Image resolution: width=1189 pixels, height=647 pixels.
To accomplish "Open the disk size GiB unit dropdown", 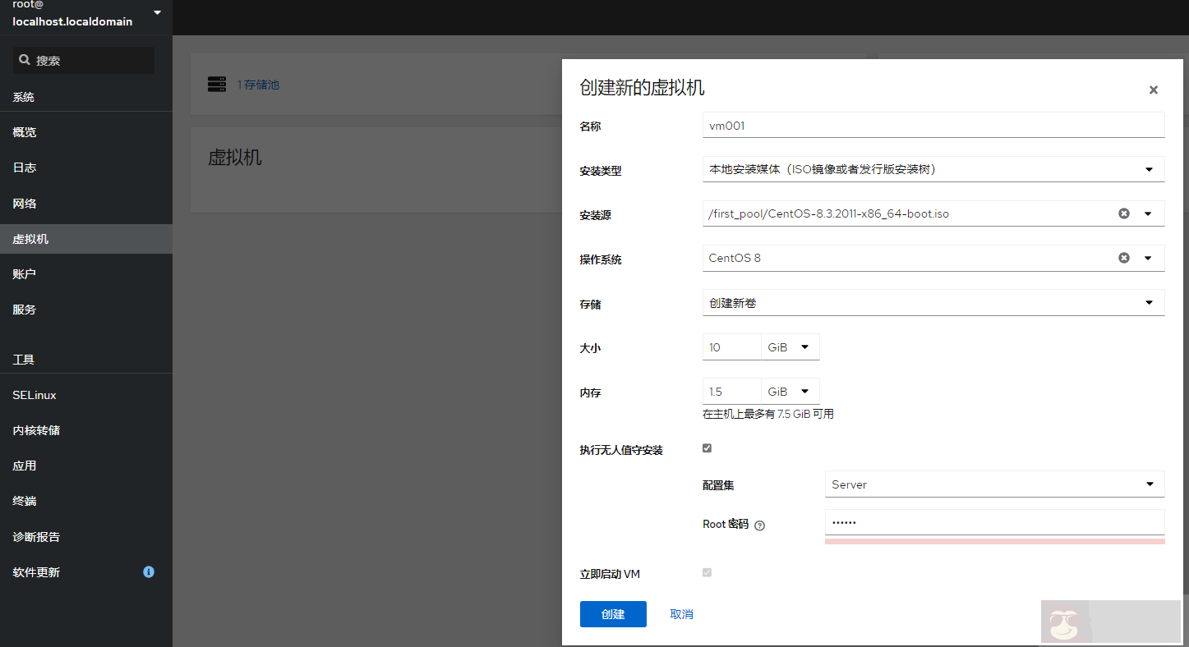I will pyautogui.click(x=790, y=346).
